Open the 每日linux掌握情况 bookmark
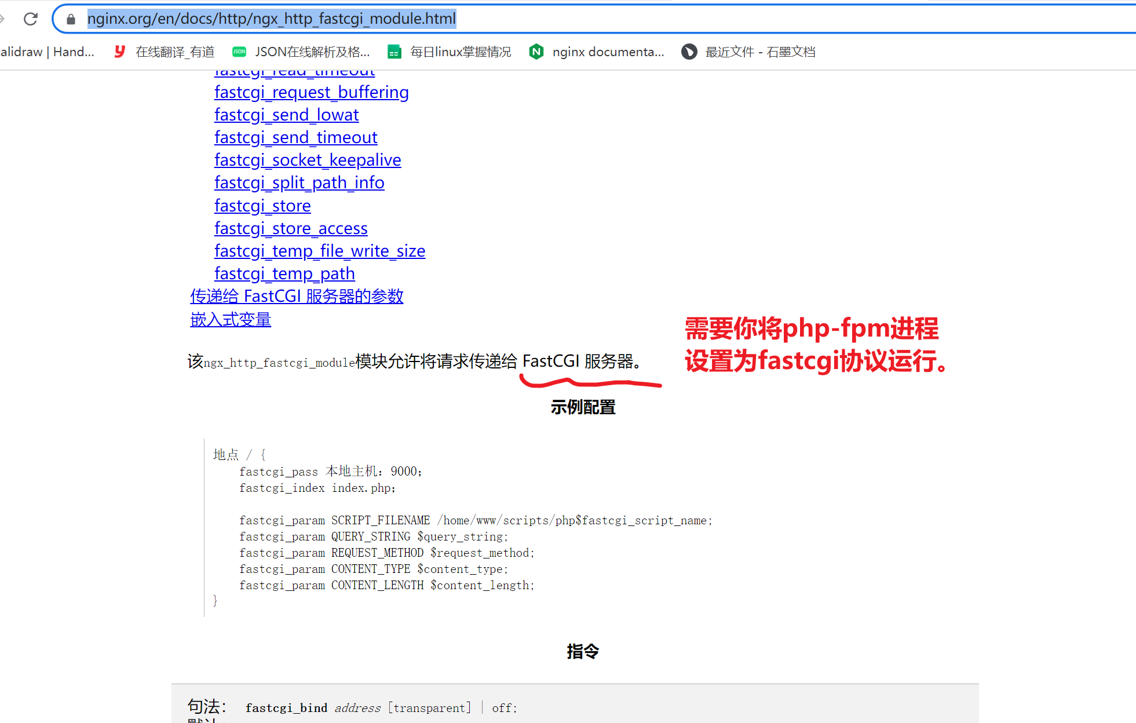Viewport: 1136px width, 723px height. 449,52
